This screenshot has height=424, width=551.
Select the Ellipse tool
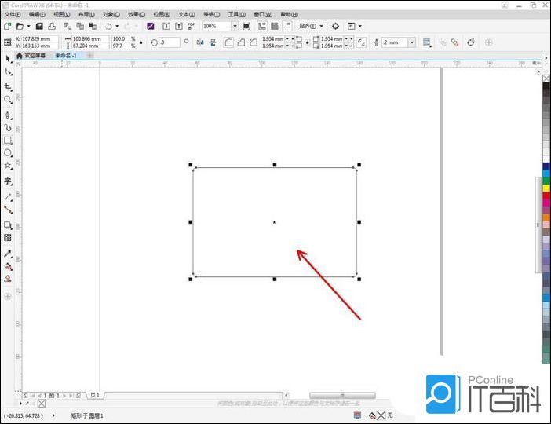click(x=8, y=153)
